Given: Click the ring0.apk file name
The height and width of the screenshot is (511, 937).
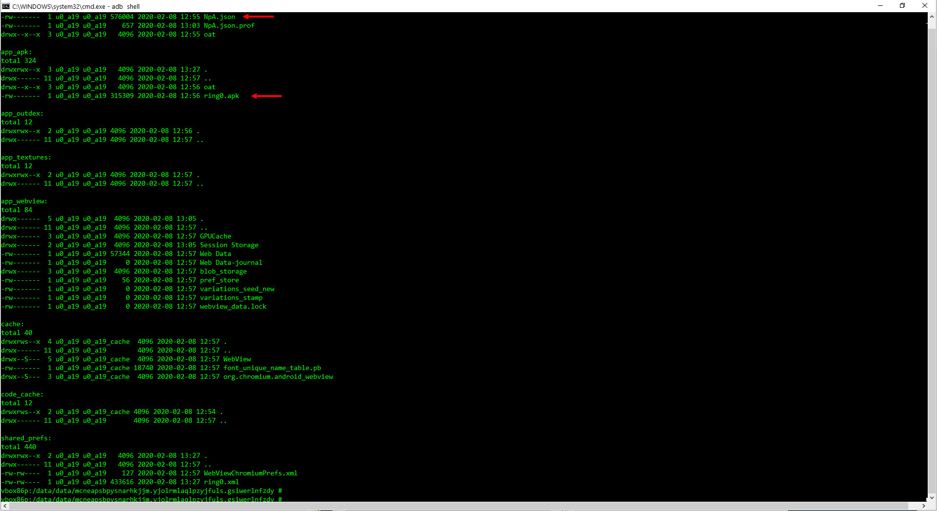Looking at the screenshot, I should [x=222, y=96].
